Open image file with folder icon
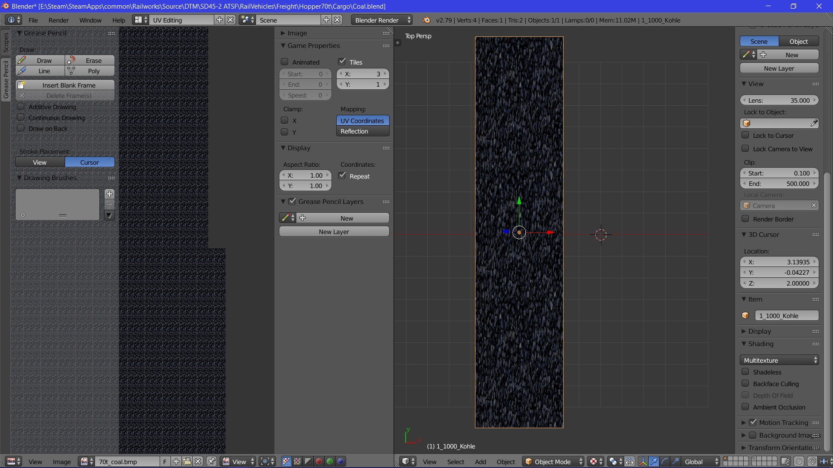Viewport: 833px width, 468px height. tap(187, 461)
